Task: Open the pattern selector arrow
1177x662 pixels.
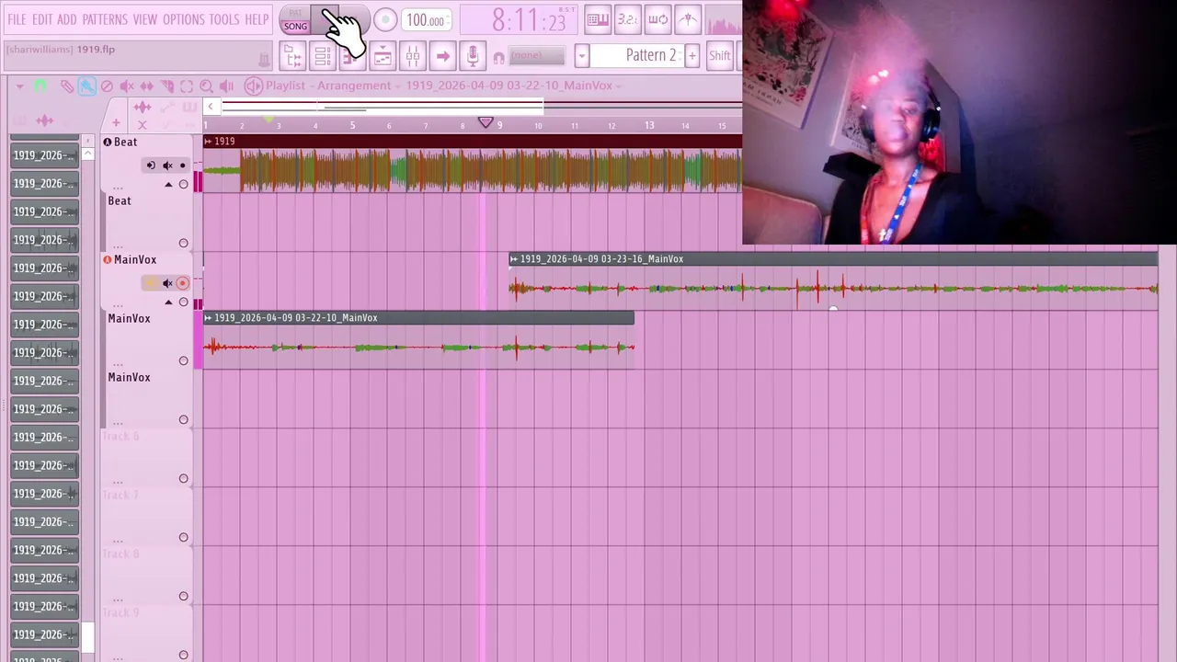Action: [581, 56]
